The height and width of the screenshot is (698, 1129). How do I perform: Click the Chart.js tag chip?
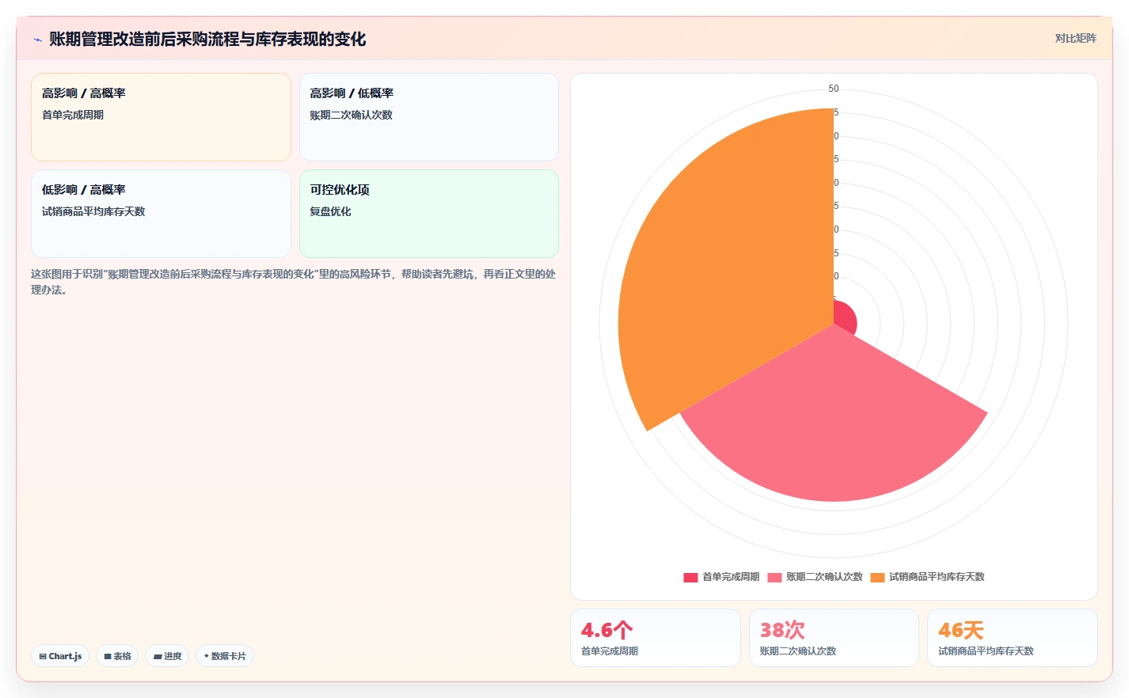tap(60, 656)
